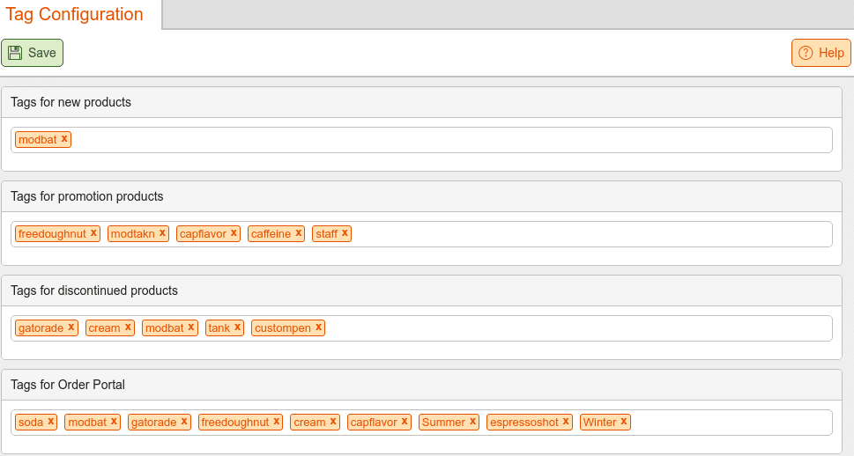This screenshot has width=854, height=456.
Task: Remove capflavor tag from Order Portal
Action: pos(405,421)
